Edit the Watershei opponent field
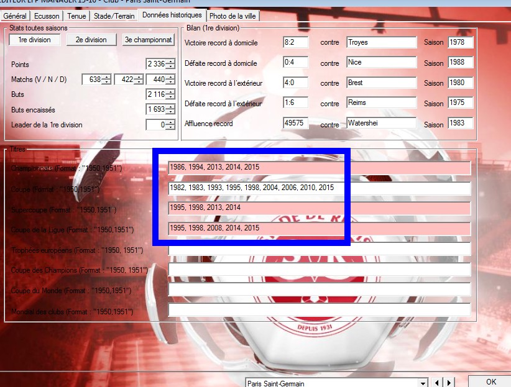 tap(382, 123)
